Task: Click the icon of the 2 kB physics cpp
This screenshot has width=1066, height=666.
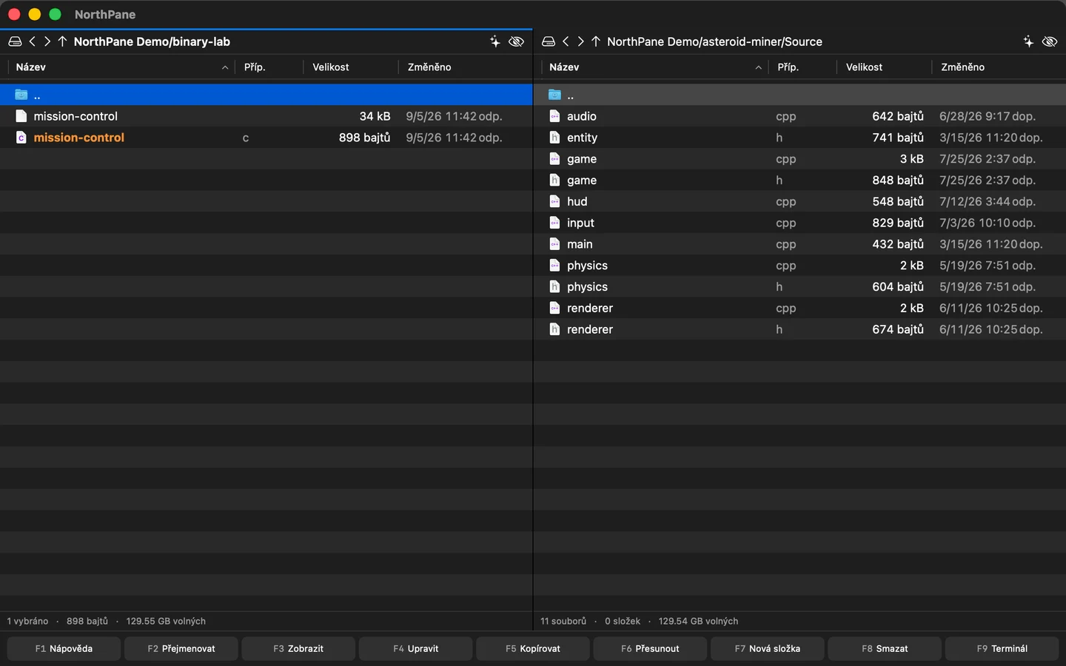Action: pyautogui.click(x=554, y=266)
